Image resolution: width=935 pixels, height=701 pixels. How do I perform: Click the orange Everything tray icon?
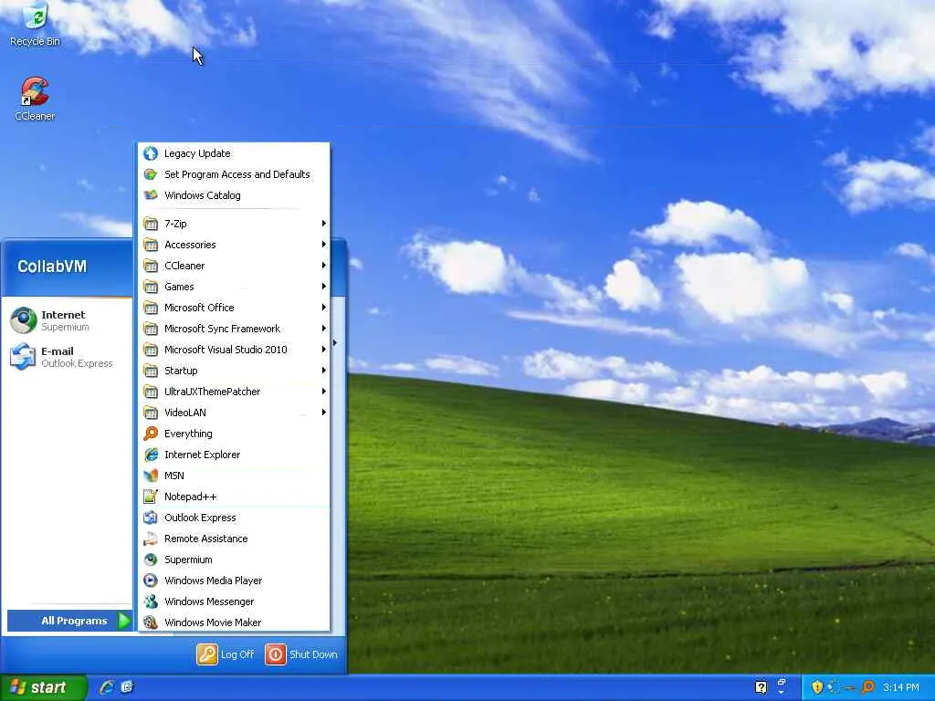pos(868,687)
